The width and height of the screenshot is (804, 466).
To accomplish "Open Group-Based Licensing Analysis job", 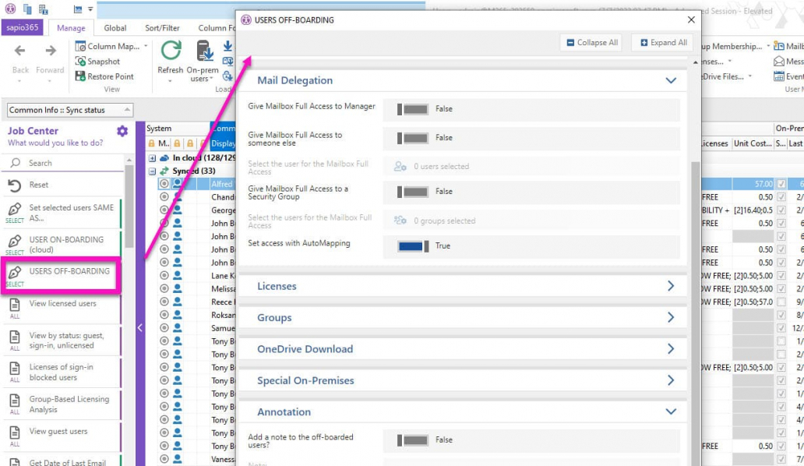I will point(62,404).
